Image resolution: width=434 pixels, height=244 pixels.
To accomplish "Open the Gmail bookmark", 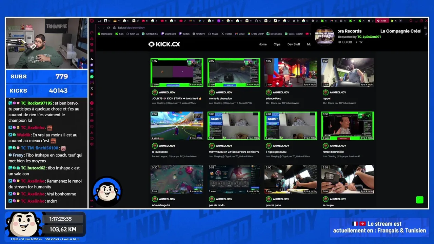I will coord(240,34).
